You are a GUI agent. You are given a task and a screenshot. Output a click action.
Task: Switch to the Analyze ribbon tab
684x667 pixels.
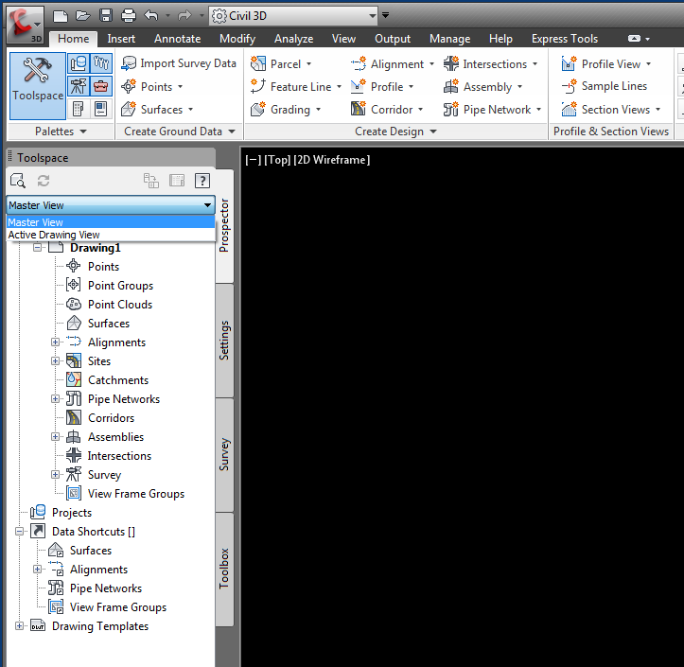click(293, 39)
